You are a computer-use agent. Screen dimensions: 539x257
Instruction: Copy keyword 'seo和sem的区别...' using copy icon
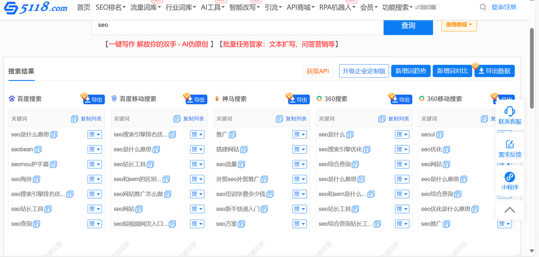click(166, 179)
